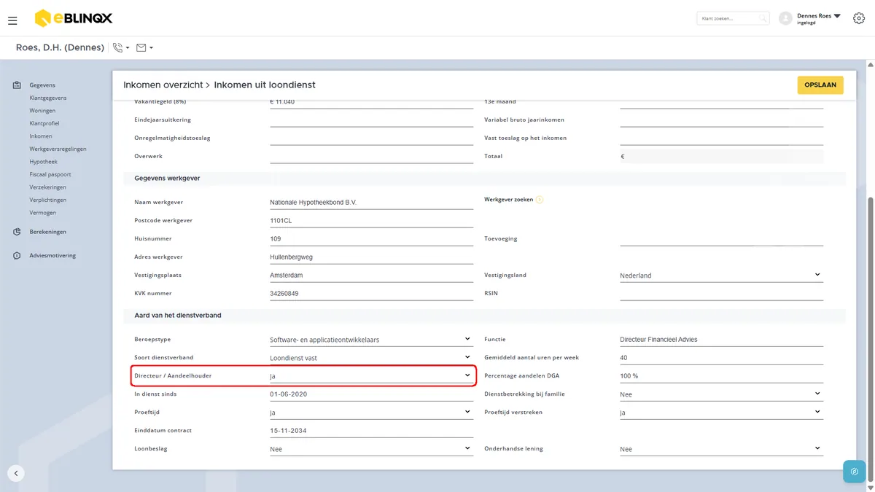The height and width of the screenshot is (492, 875).
Task: Click the info icon next to Werkgever zoeken
Action: (540, 200)
